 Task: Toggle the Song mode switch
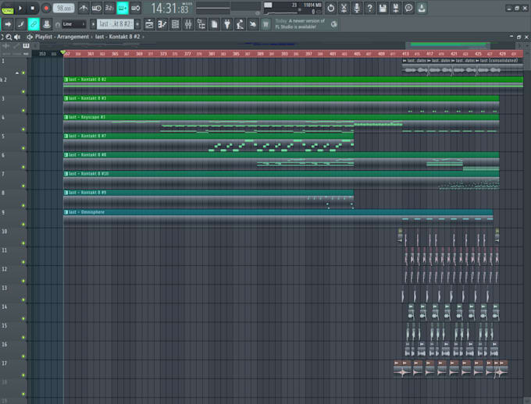7,10
